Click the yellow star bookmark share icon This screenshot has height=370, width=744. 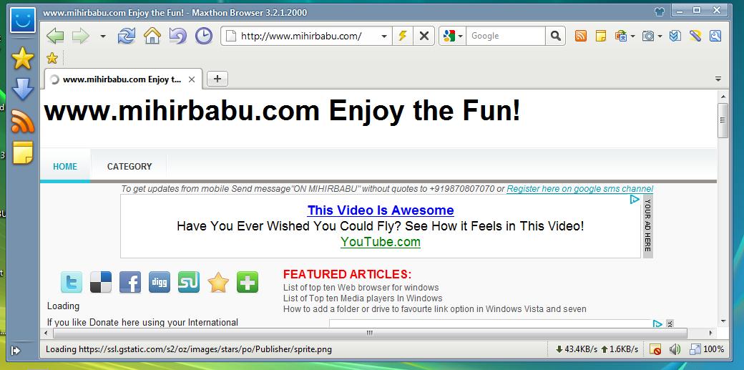(x=218, y=283)
